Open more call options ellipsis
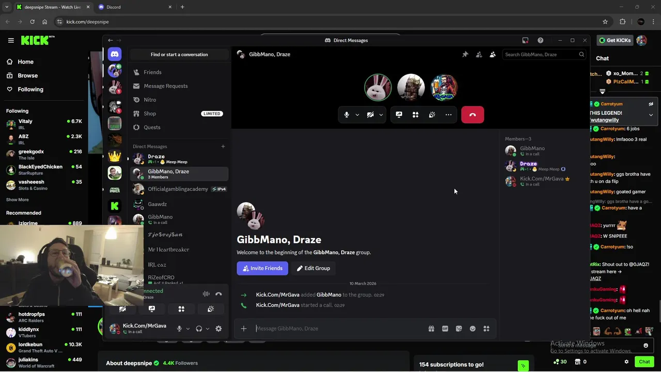The height and width of the screenshot is (372, 661). pyautogui.click(x=448, y=115)
